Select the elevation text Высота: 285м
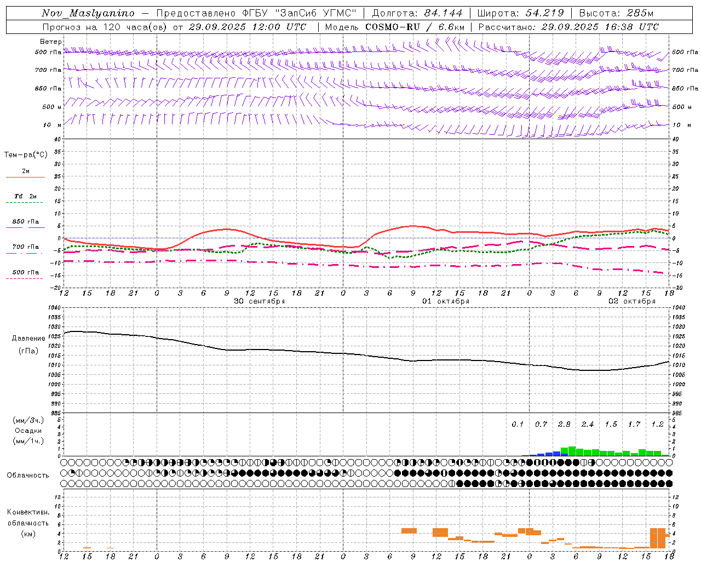Viewport: 701px width, 561px height. tap(616, 13)
